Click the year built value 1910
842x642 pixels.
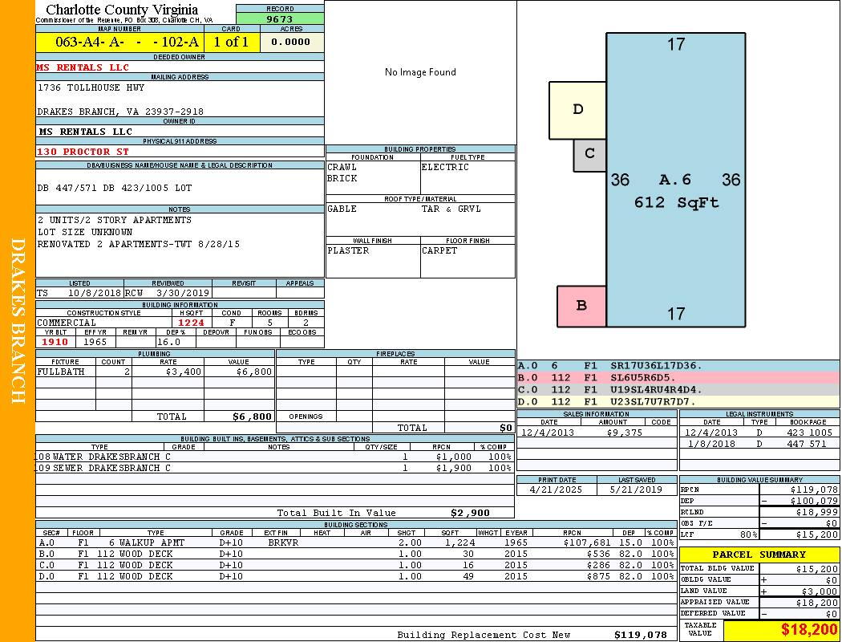point(55,342)
